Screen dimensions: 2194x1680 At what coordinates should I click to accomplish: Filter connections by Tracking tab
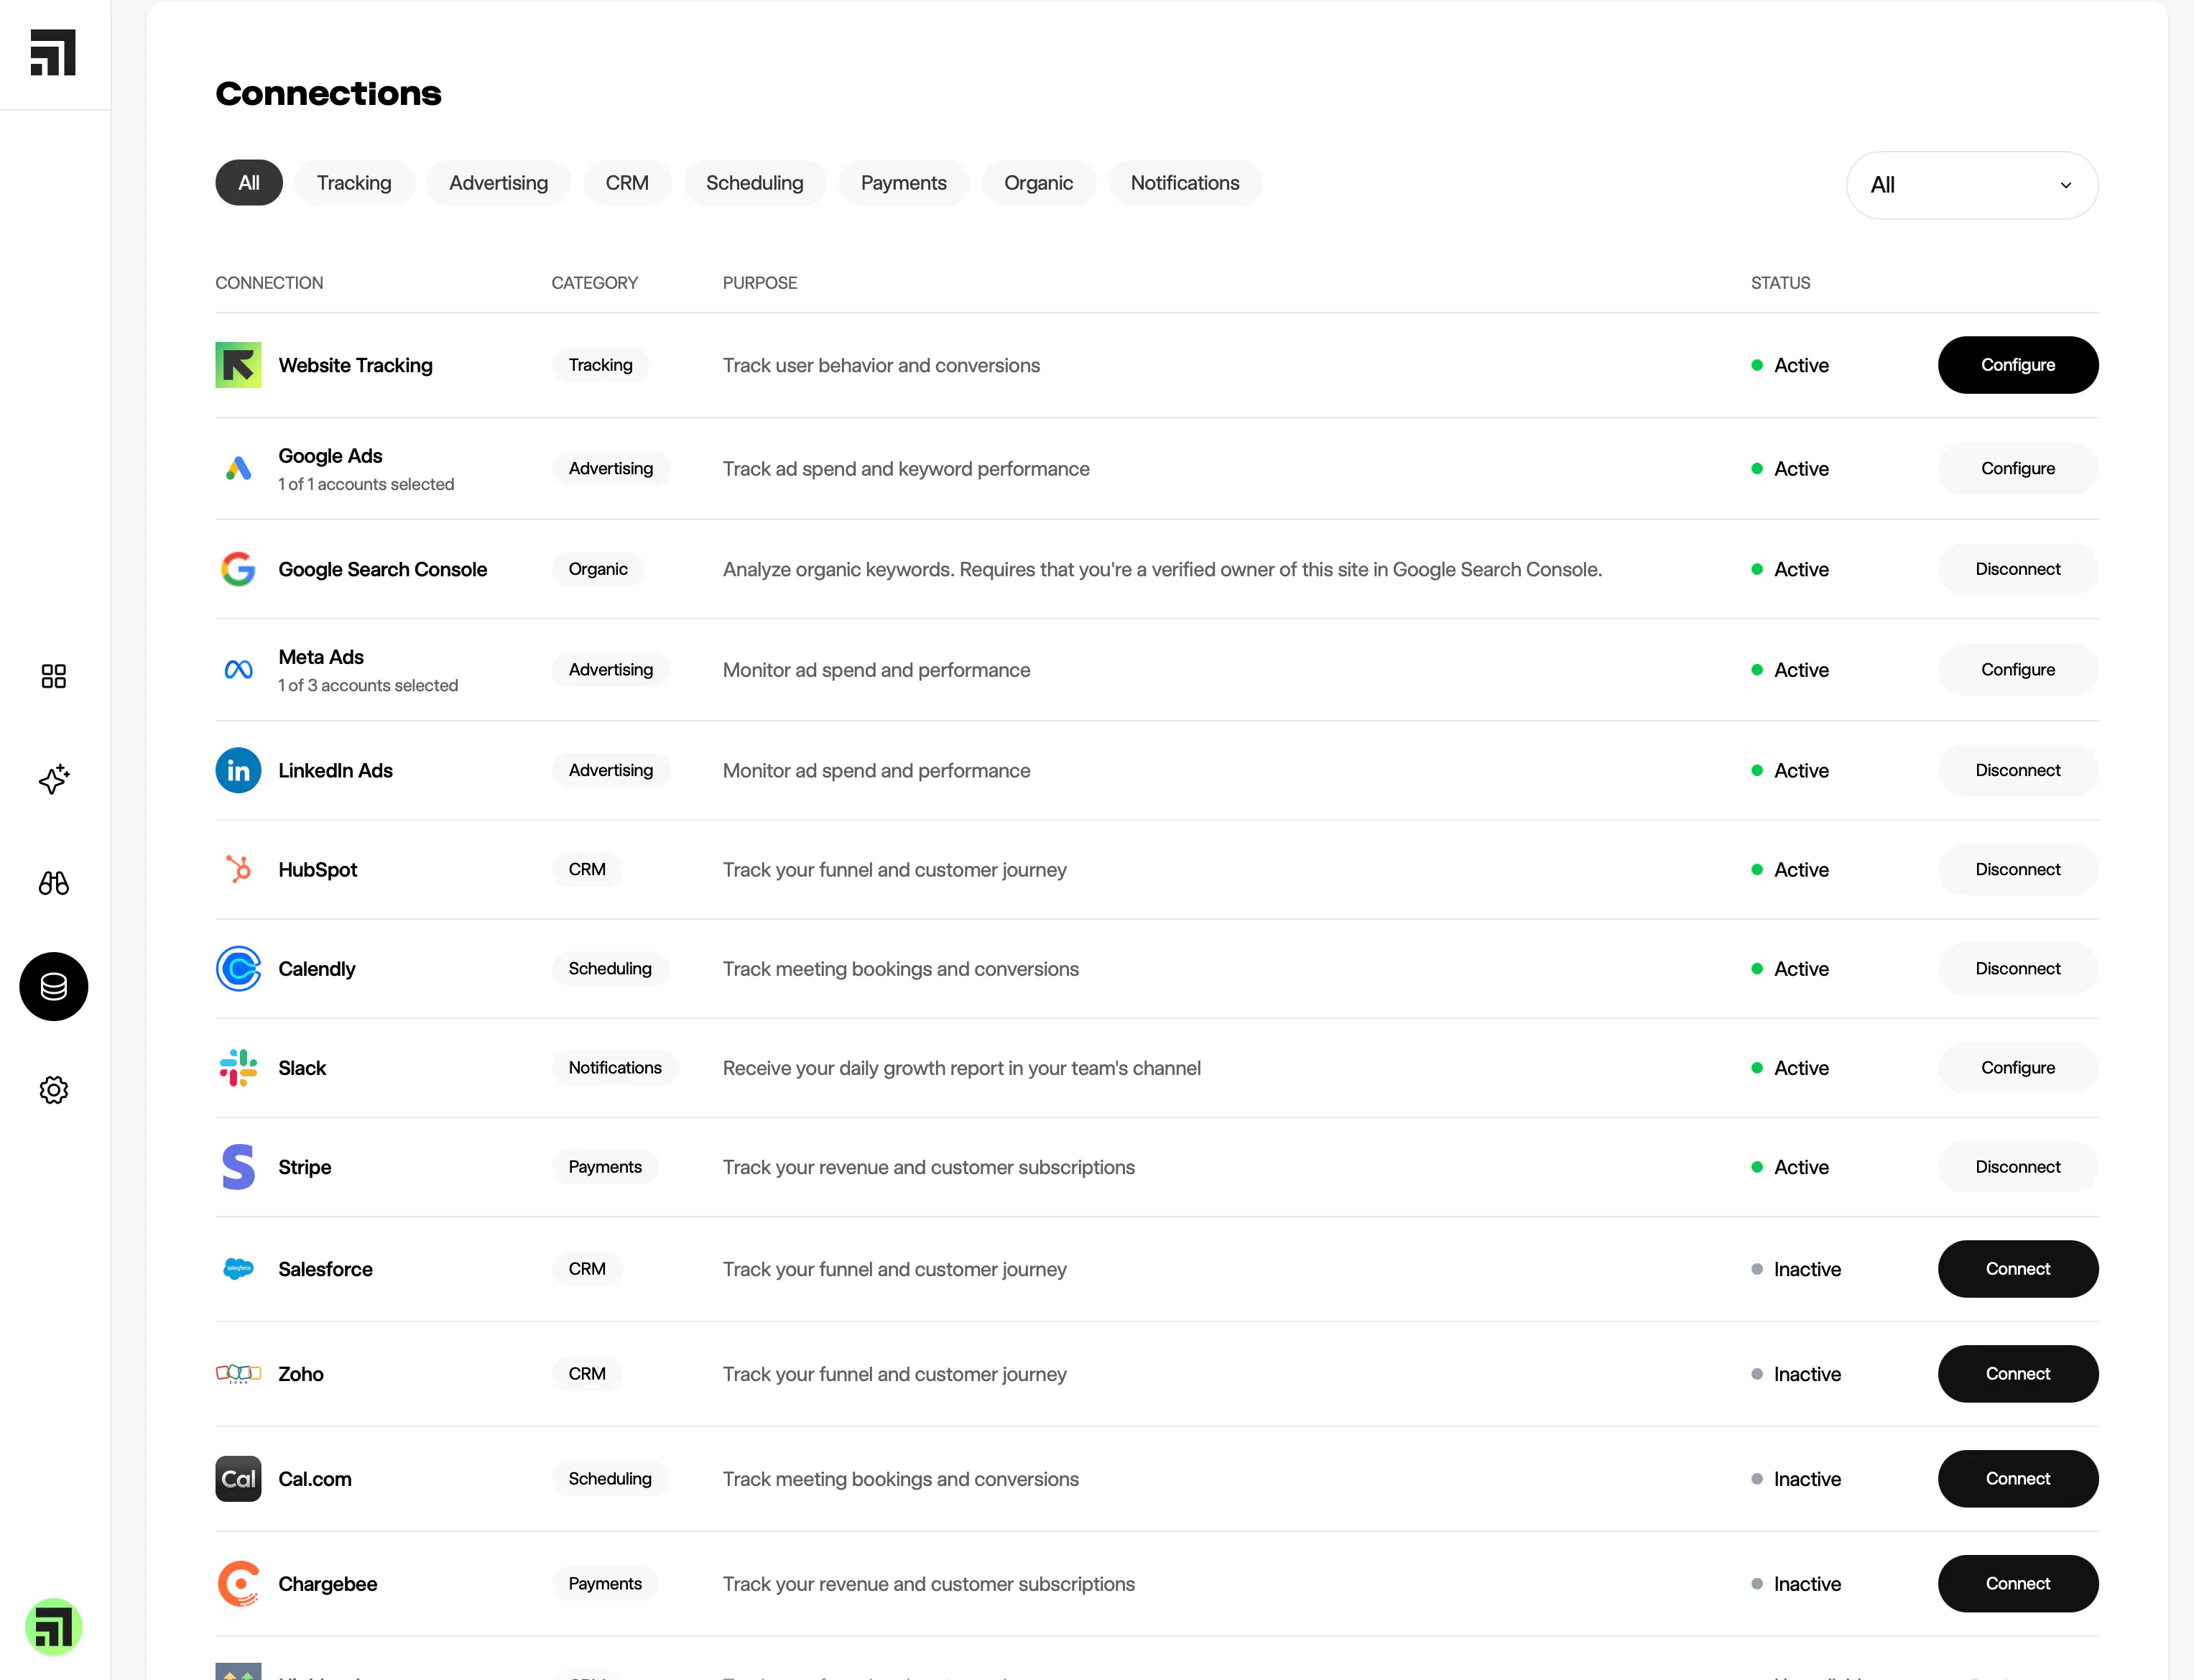354,183
